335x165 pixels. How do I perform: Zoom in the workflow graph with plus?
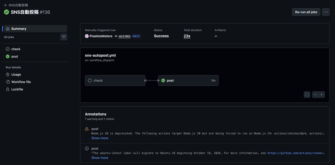(322, 95)
